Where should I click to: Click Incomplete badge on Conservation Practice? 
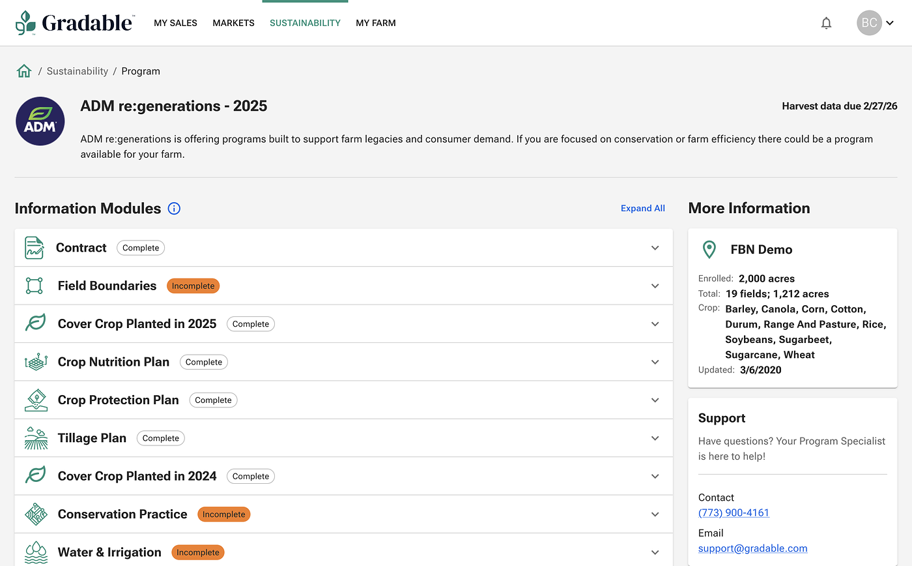click(224, 514)
